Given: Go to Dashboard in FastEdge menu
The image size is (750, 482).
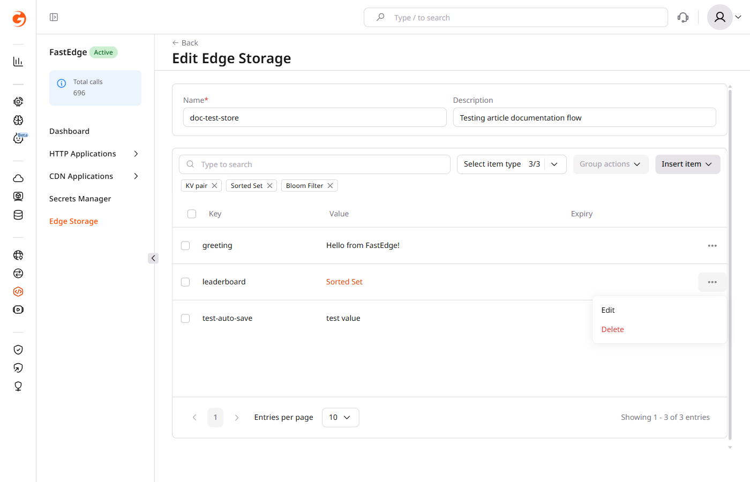Looking at the screenshot, I should coord(69,131).
